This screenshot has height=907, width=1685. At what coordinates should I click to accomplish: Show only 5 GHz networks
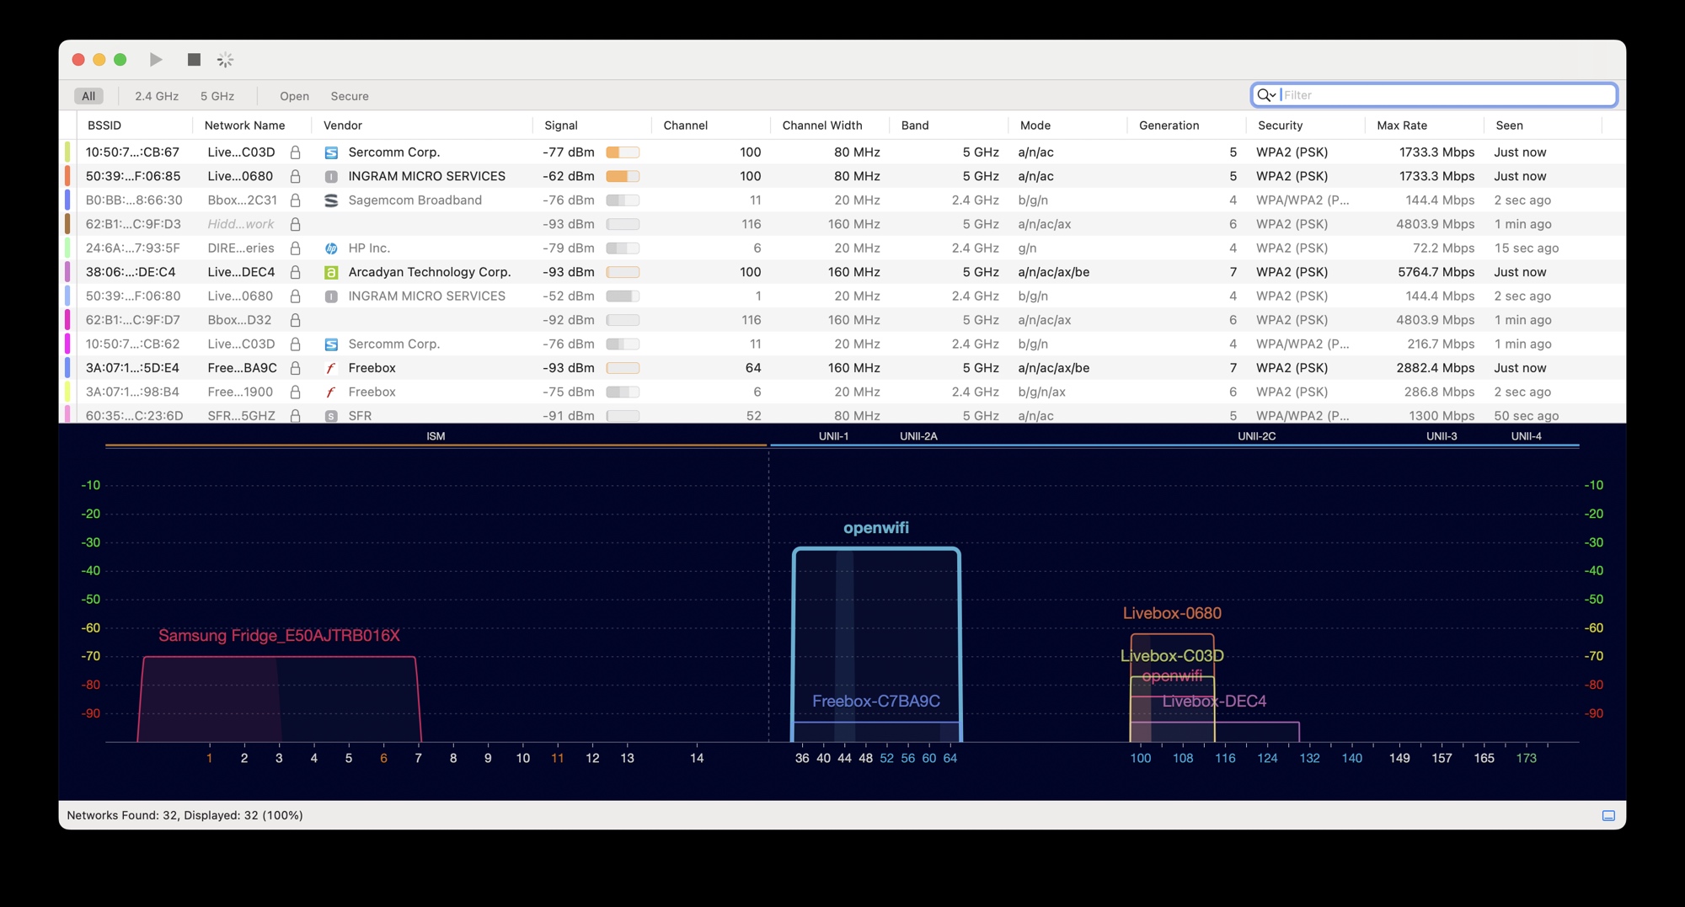pyautogui.click(x=217, y=96)
